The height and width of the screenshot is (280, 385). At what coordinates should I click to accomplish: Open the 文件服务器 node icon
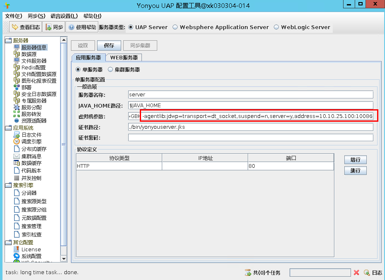point(17,61)
